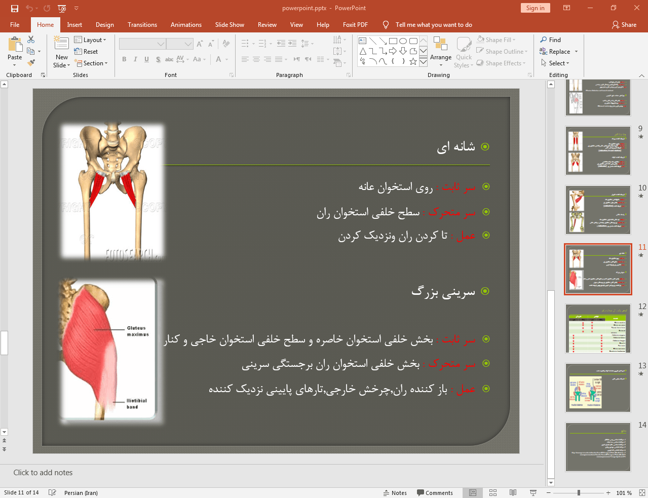The height and width of the screenshot is (498, 648).
Task: Set right-to-left text direction
Action: click(308, 59)
